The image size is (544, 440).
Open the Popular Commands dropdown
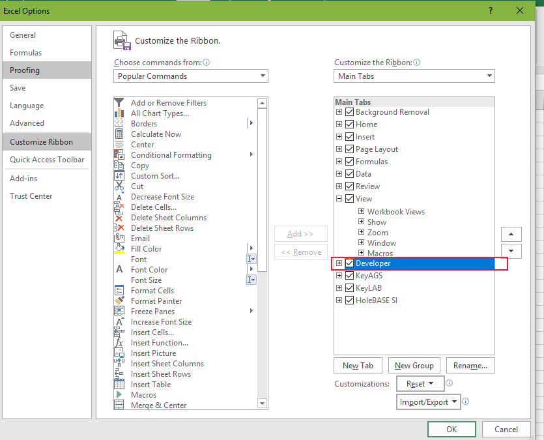tap(191, 76)
